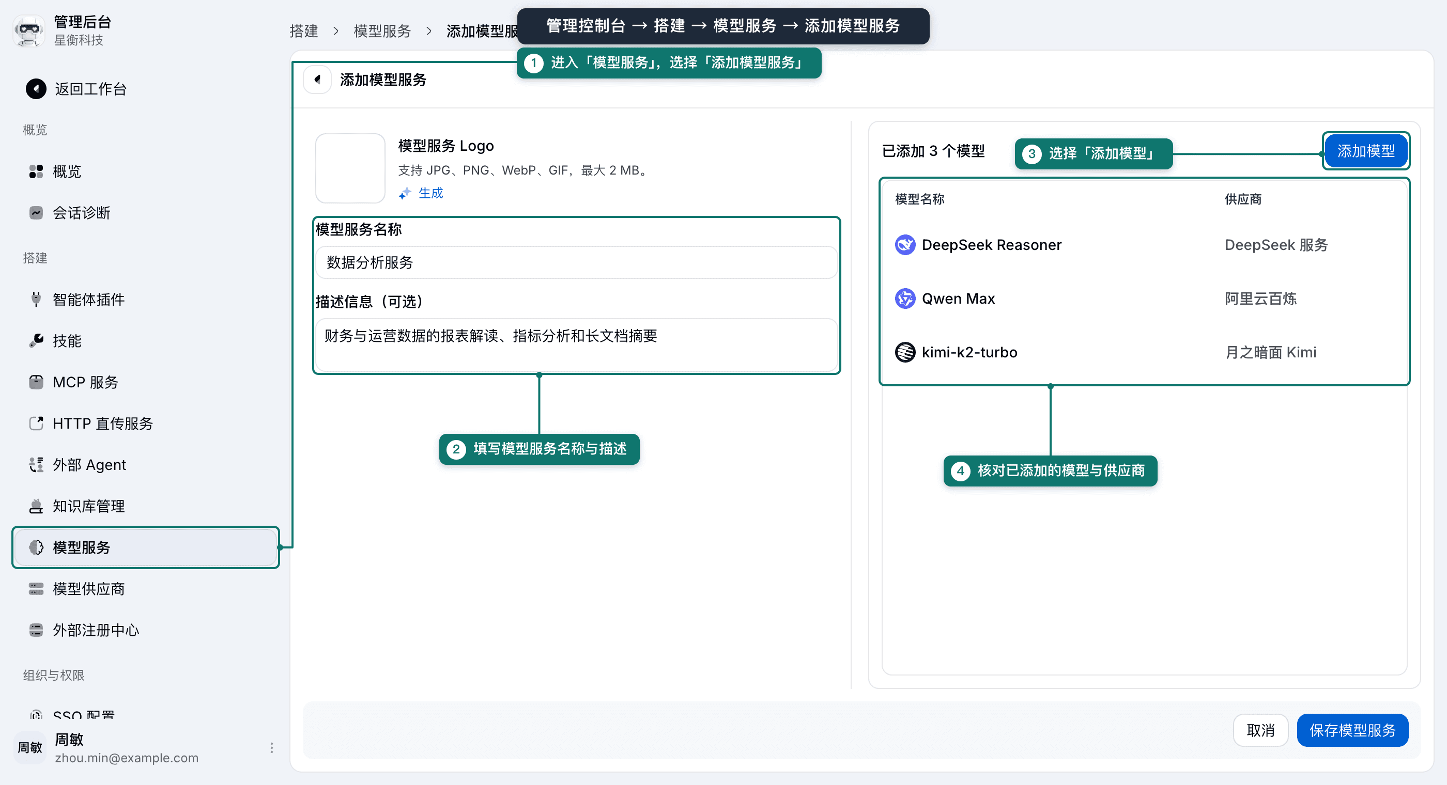1447x785 pixels.
Task: Open 会话诊断 in the sidebar
Action: point(146,213)
